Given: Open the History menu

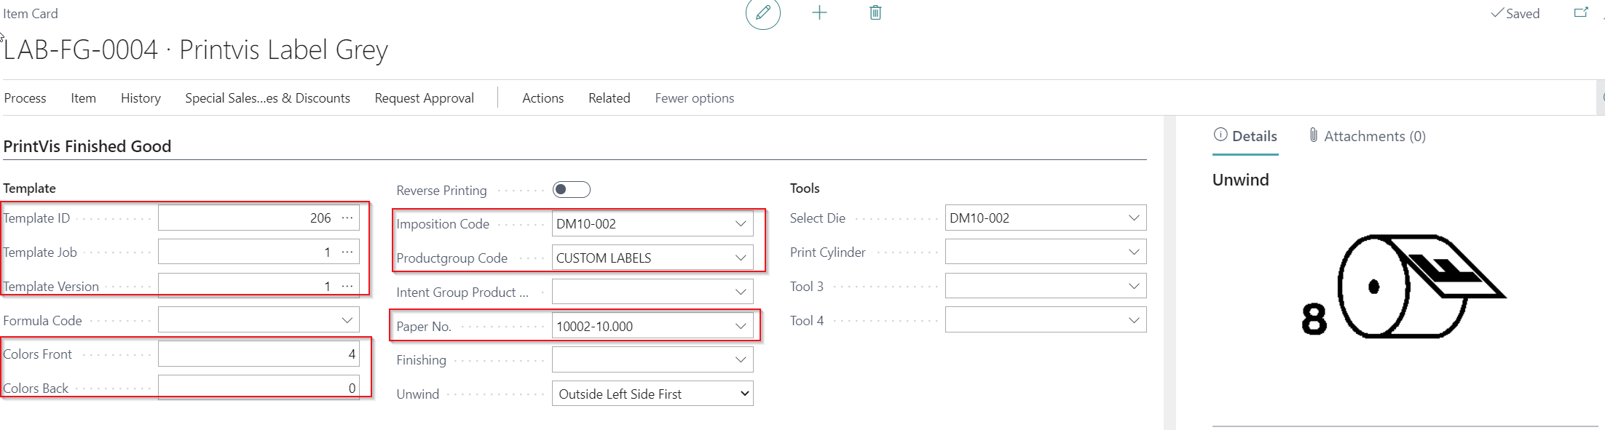Looking at the screenshot, I should (141, 98).
